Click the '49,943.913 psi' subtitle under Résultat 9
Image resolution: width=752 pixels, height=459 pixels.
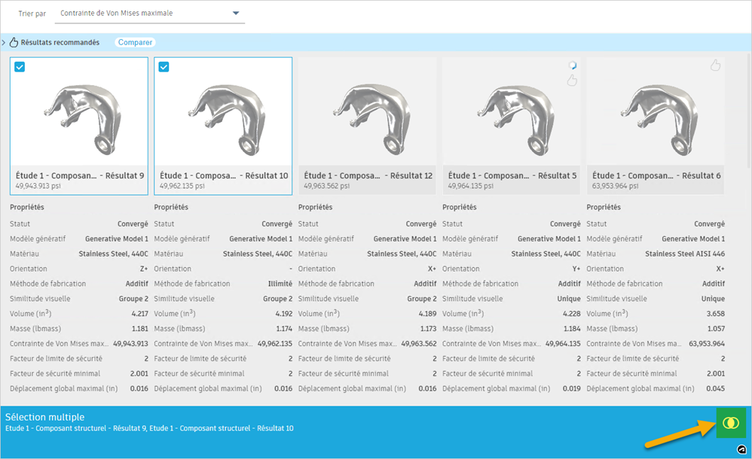[x=38, y=186]
